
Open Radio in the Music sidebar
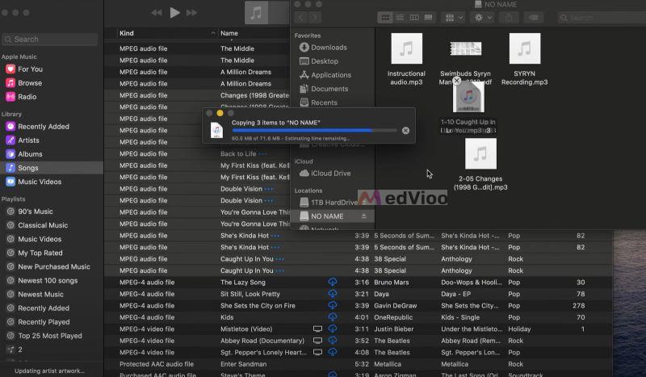pyautogui.click(x=27, y=97)
